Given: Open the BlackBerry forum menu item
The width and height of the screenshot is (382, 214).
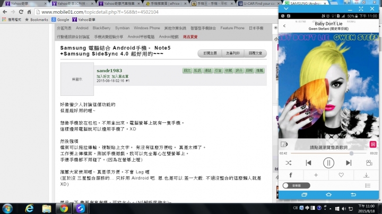Looking at the screenshot, I should (x=101, y=28).
